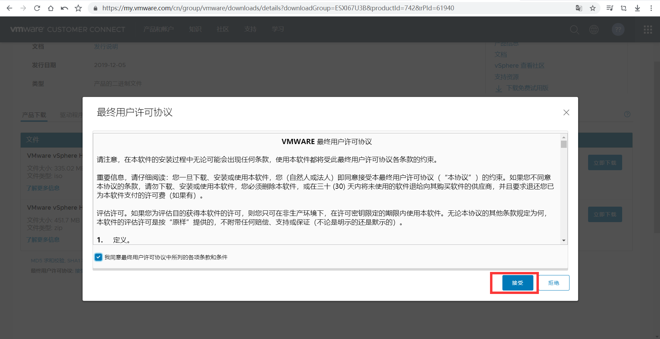Screen dimensions: 660x339
Task: Click the license text scrollbar down arrow
Action: pos(564,240)
